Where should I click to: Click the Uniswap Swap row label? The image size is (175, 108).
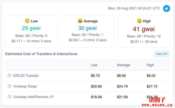(25, 86)
